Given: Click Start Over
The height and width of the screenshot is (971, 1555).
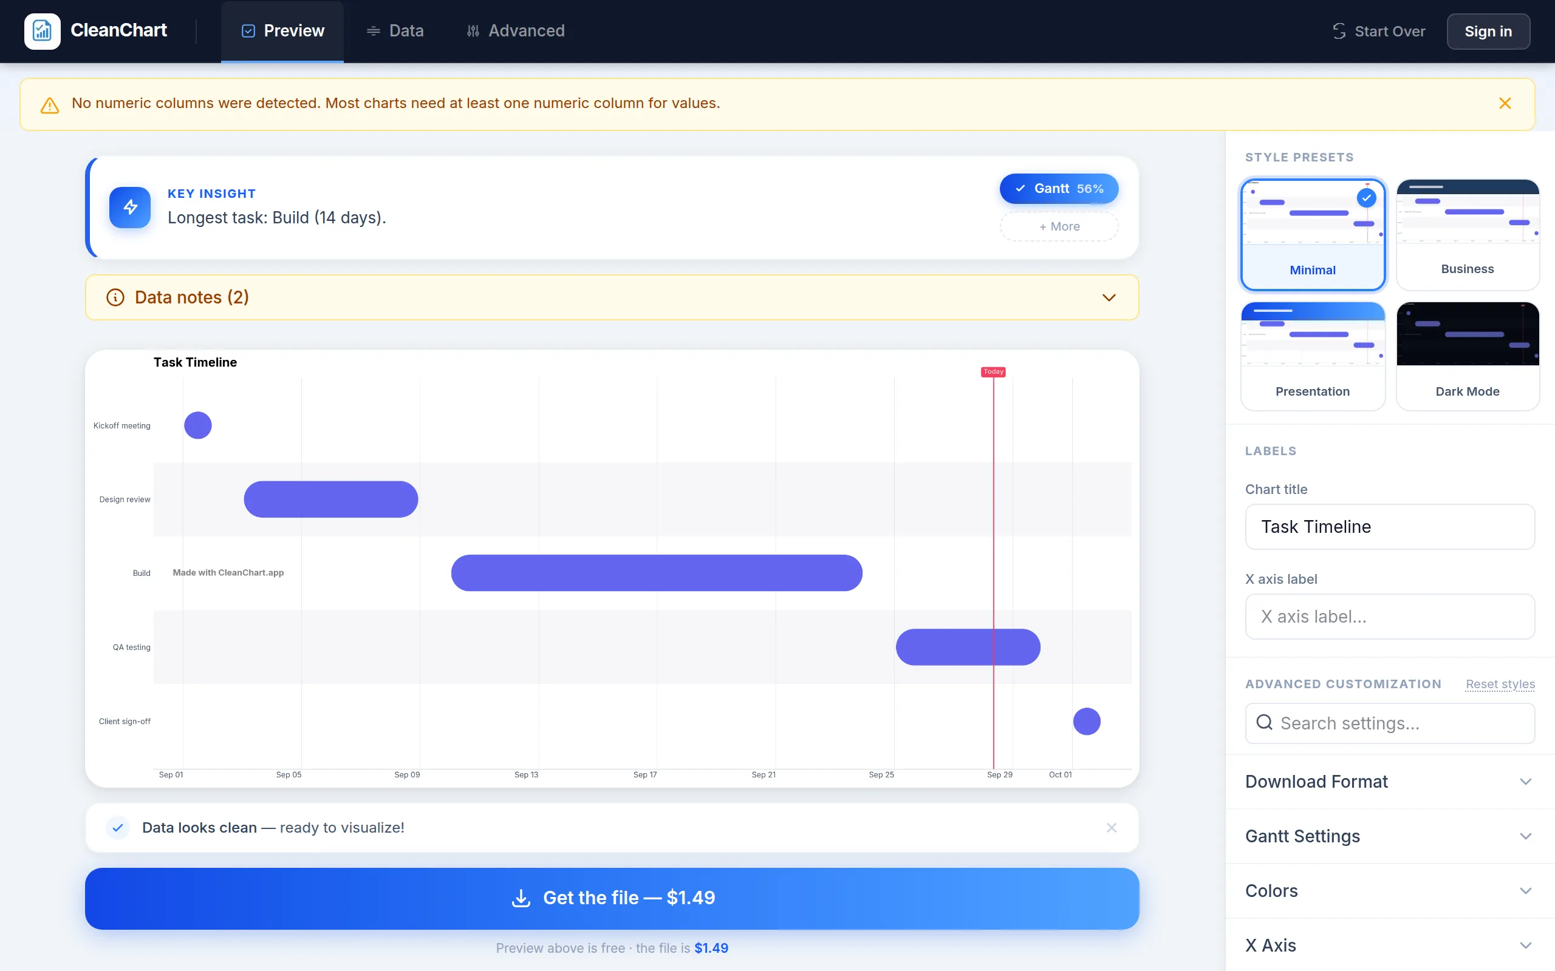Looking at the screenshot, I should (x=1379, y=32).
